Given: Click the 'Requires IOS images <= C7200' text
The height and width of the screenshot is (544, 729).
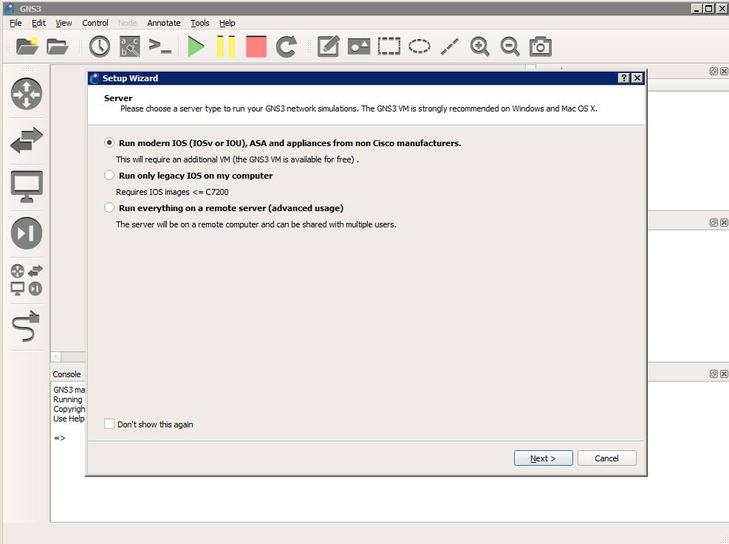Looking at the screenshot, I should [x=172, y=192].
